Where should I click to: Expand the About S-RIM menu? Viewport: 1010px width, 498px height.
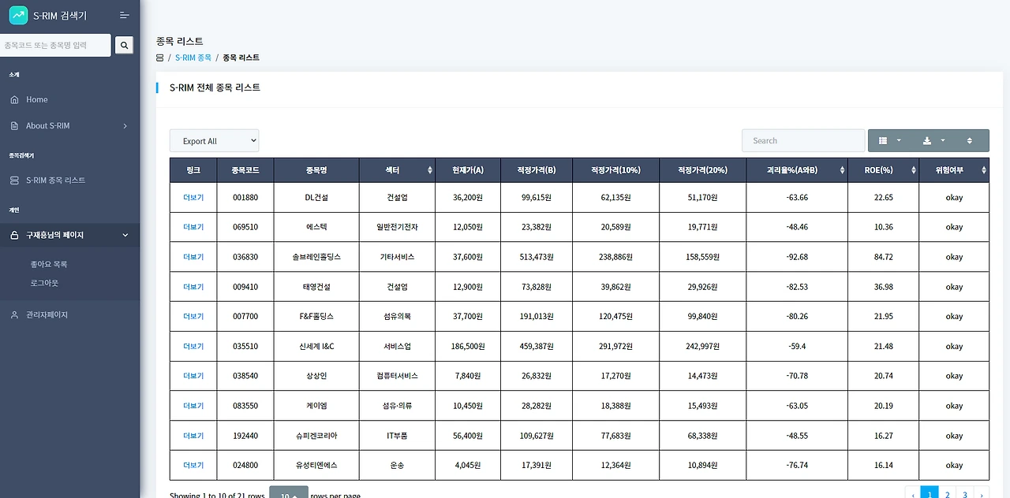click(69, 126)
